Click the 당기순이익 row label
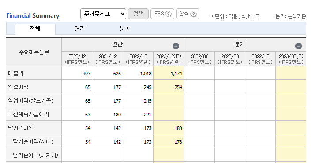This screenshot has width=312, height=163. click(21, 128)
